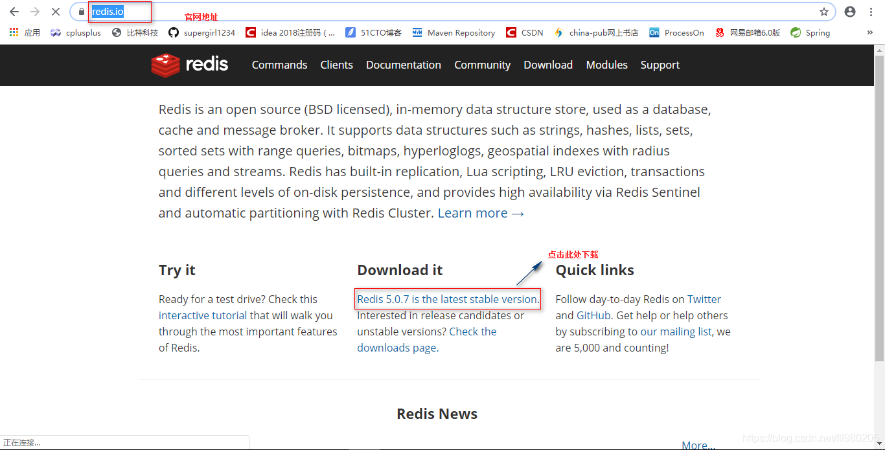Open the 网易邮箱6.0版 bookmark
Screen dimensions: 885x450
[x=748, y=32]
